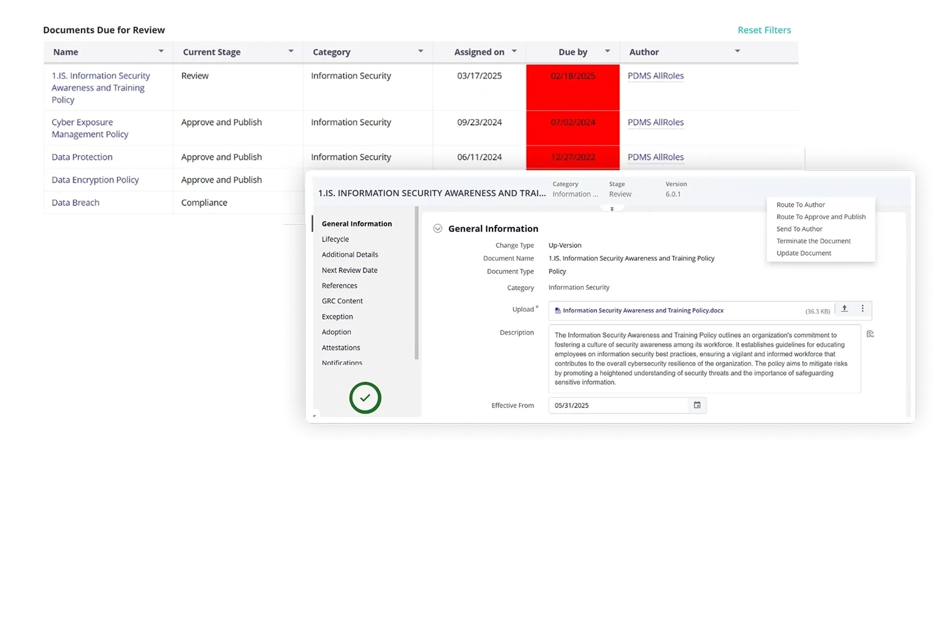Click the green checkmark circle icon
The height and width of the screenshot is (631, 949).
pos(365,398)
